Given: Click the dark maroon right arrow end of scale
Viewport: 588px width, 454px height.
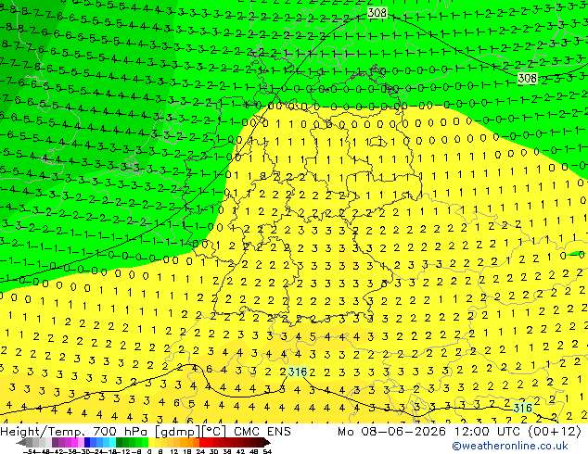Looking at the screenshot, I should [x=266, y=442].
